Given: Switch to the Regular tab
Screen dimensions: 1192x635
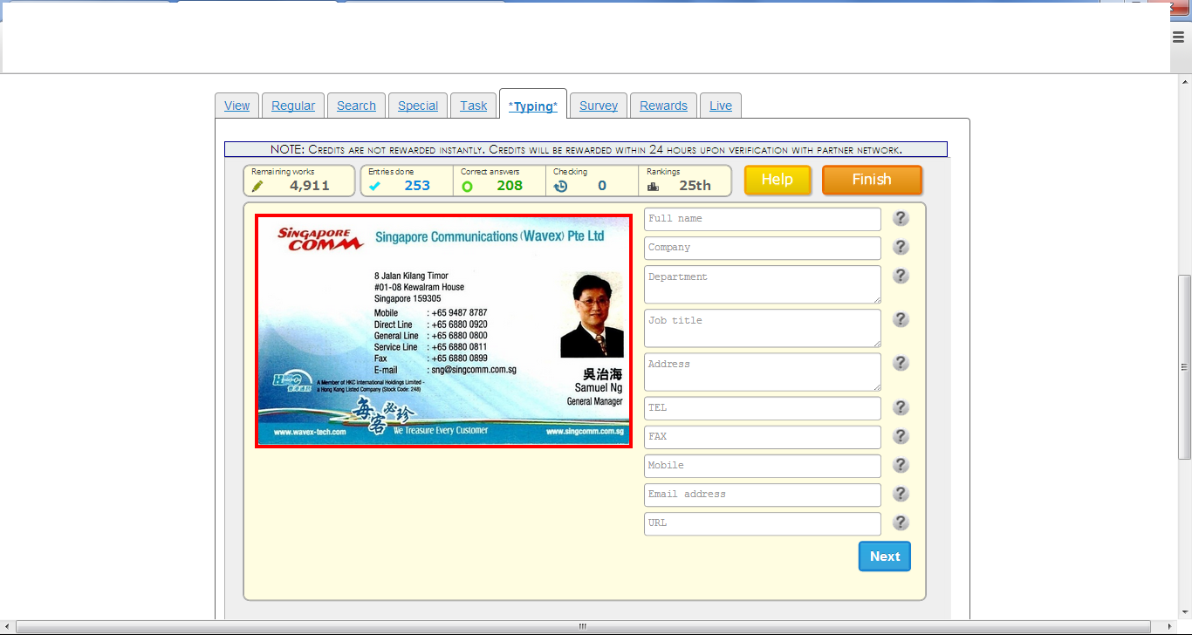Looking at the screenshot, I should pyautogui.click(x=293, y=106).
